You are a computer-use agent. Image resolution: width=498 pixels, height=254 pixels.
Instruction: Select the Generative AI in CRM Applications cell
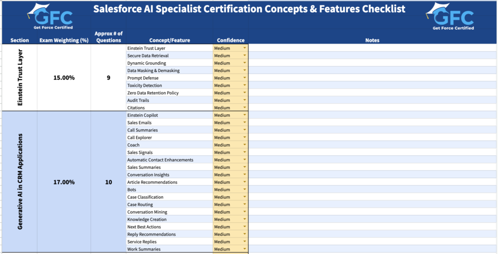19,182
